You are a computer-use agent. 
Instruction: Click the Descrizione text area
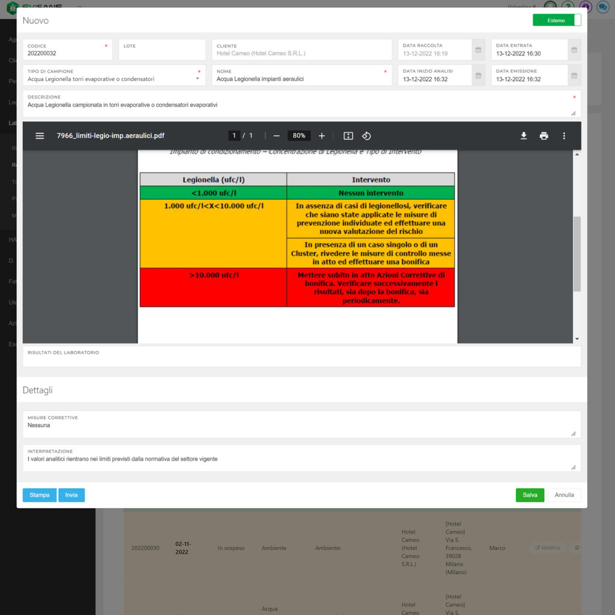coord(301,104)
